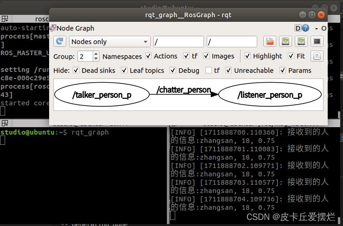Click the rqt_graph command text in terminal
The image size is (343, 226).
point(90,132)
